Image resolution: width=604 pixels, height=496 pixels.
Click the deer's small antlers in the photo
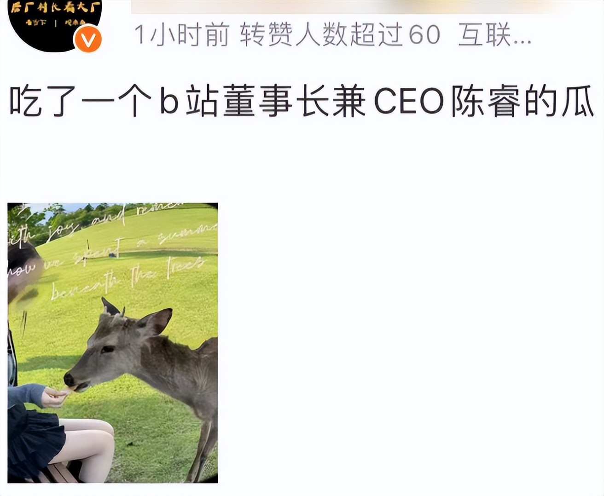click(113, 307)
